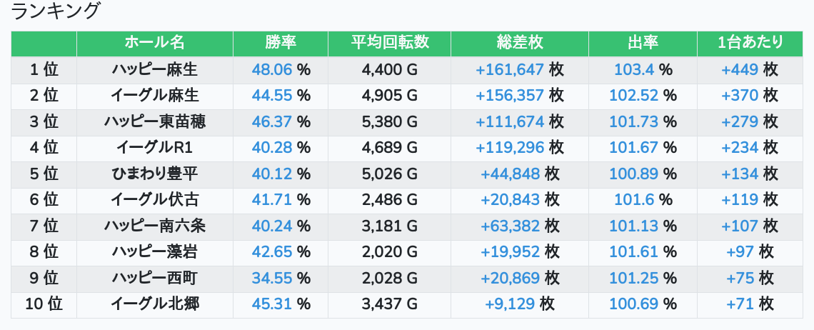Open the イーグル麻生 hall entry
814x330 pixels.
[154, 95]
